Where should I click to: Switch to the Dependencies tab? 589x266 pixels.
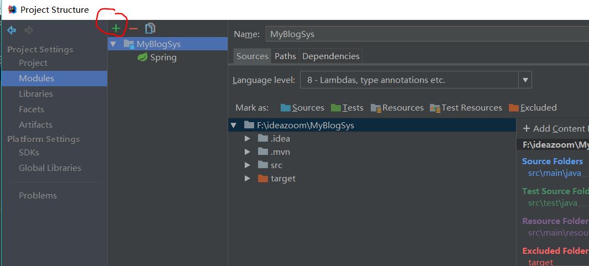click(331, 56)
